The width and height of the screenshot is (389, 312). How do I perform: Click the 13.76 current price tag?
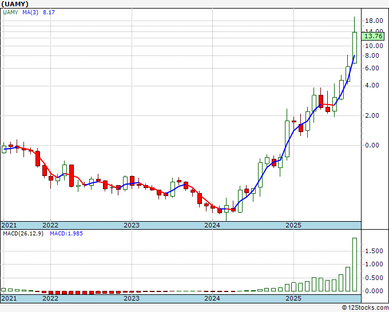(374, 36)
